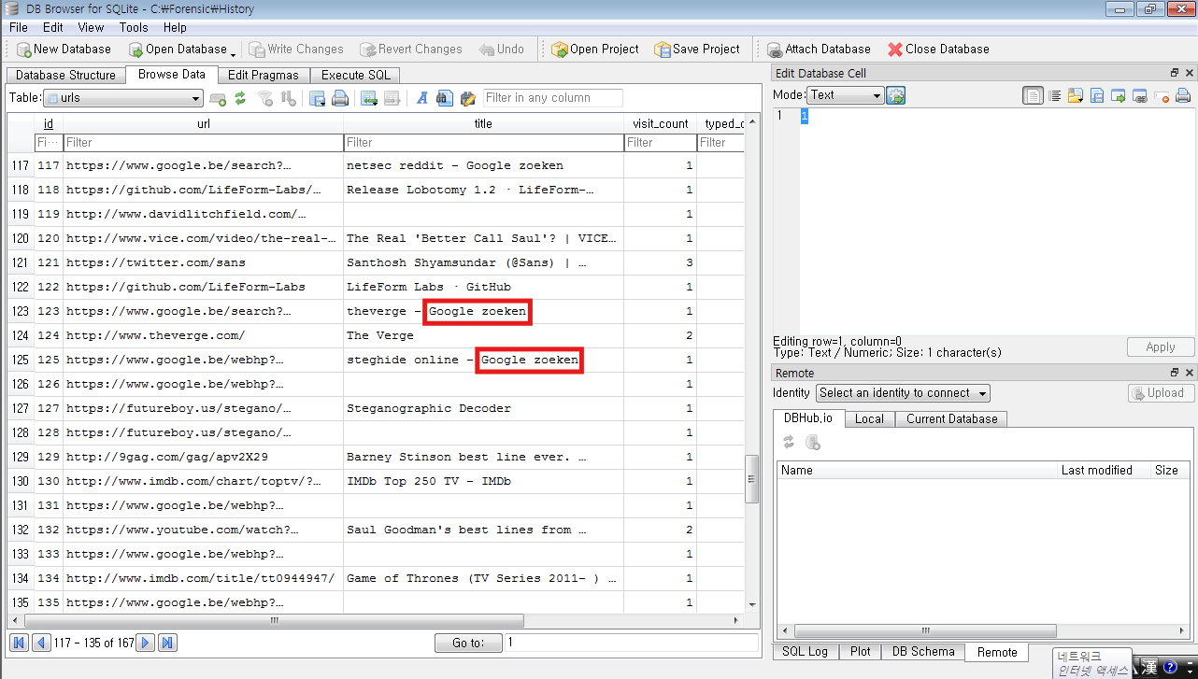Click the export to file save icon in Edit Cell
The width and height of the screenshot is (1198, 679).
[1097, 95]
